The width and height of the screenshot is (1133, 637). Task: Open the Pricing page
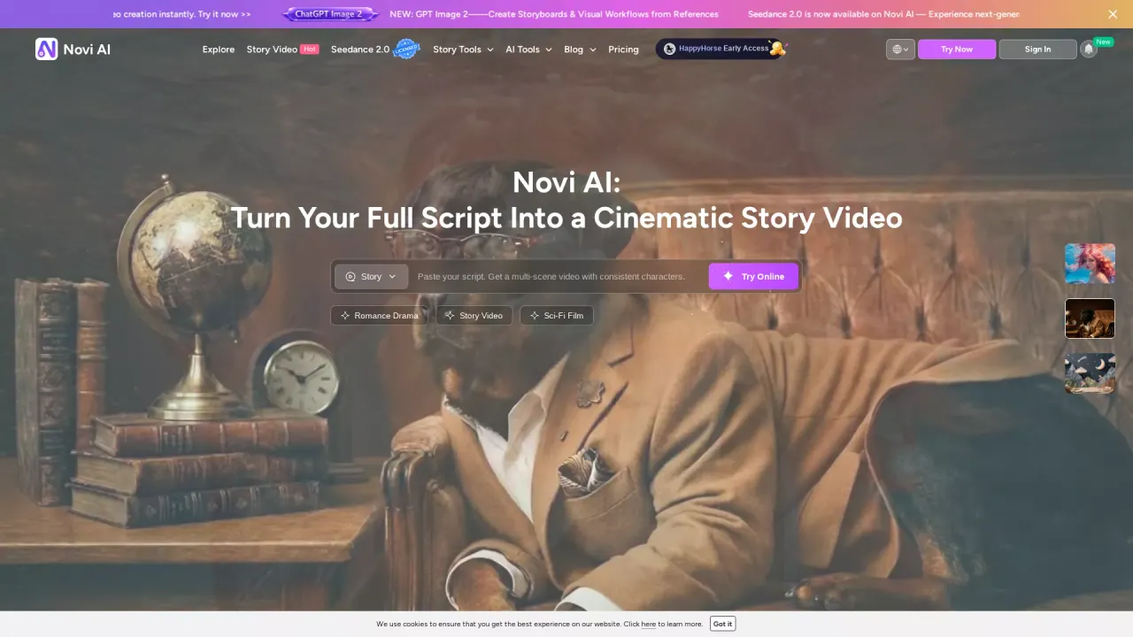point(623,50)
